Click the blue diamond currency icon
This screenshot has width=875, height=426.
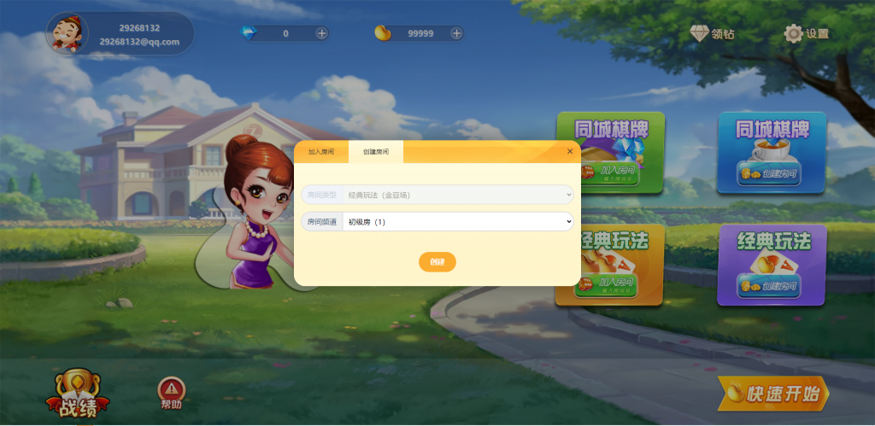[x=249, y=33]
